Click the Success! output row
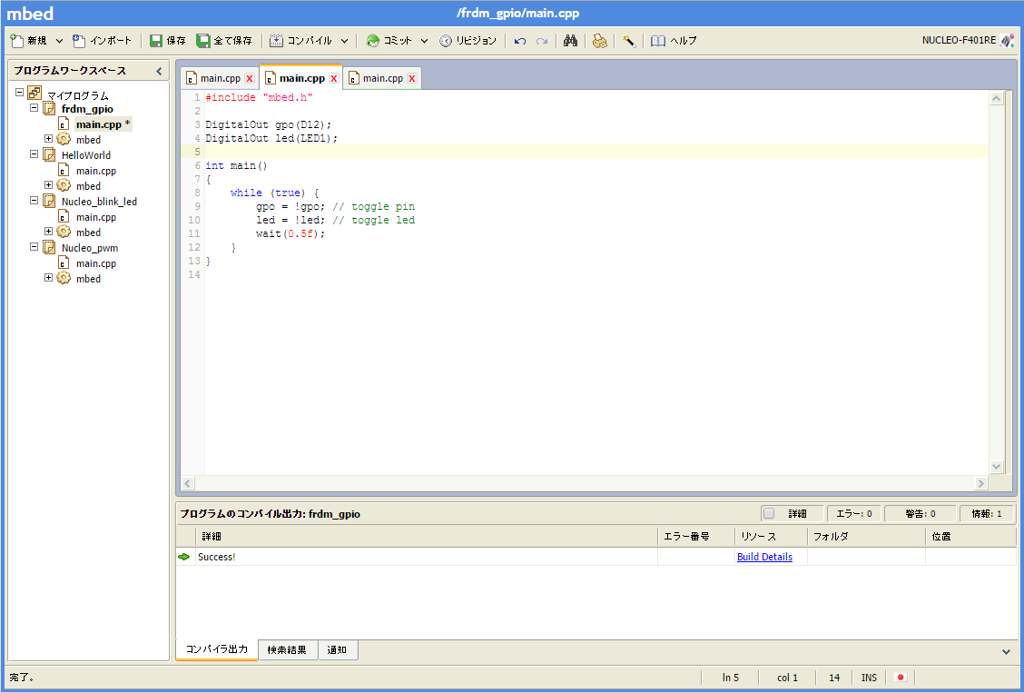Image resolution: width=1024 pixels, height=693 pixels. pos(596,557)
